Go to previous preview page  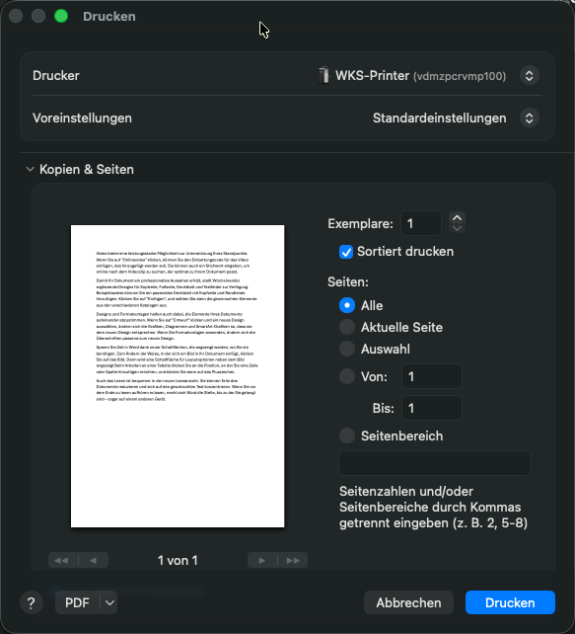pyautogui.click(x=94, y=560)
